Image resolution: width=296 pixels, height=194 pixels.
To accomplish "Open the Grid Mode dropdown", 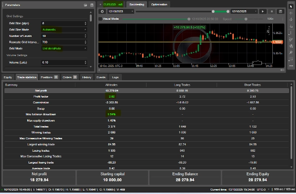I will [64, 48].
